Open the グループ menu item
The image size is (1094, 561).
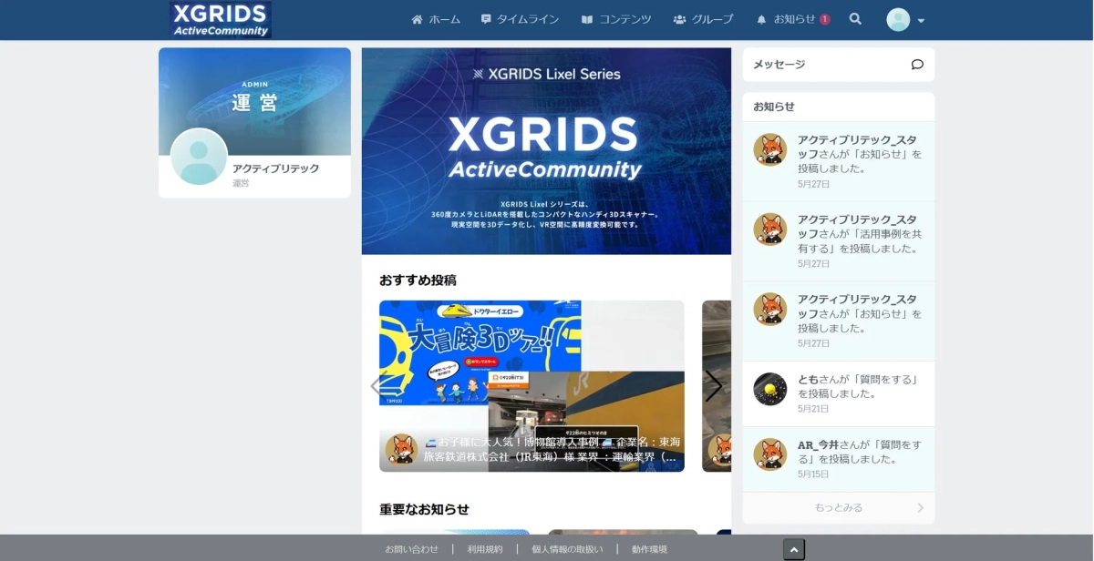(703, 19)
